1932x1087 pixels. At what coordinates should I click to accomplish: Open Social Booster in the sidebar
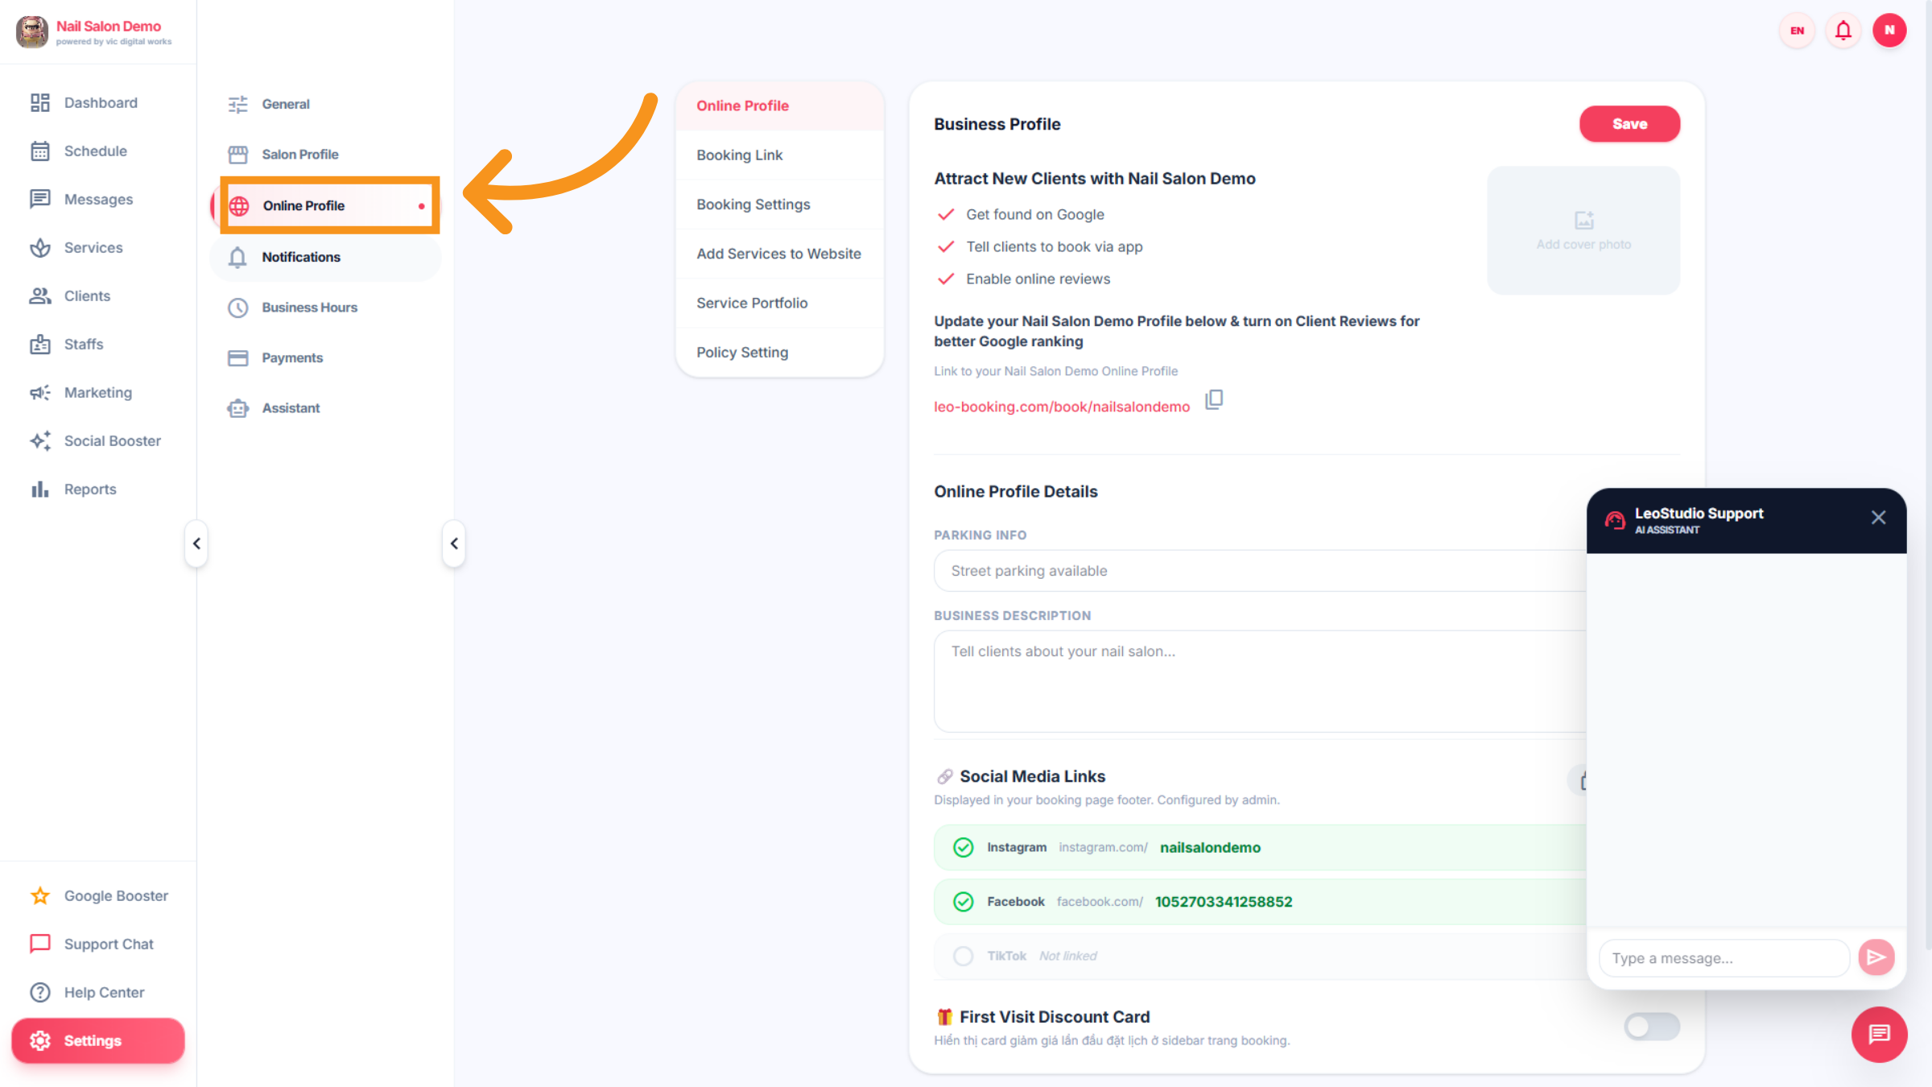click(x=112, y=440)
